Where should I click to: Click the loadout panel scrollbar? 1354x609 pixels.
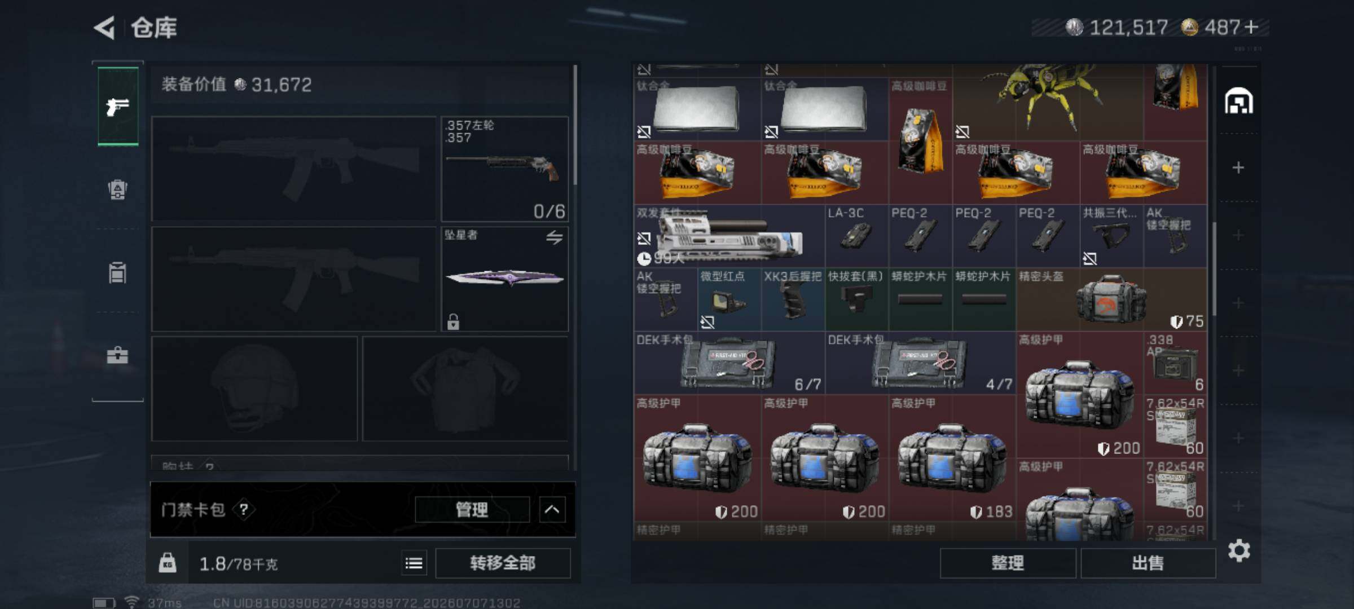click(575, 125)
